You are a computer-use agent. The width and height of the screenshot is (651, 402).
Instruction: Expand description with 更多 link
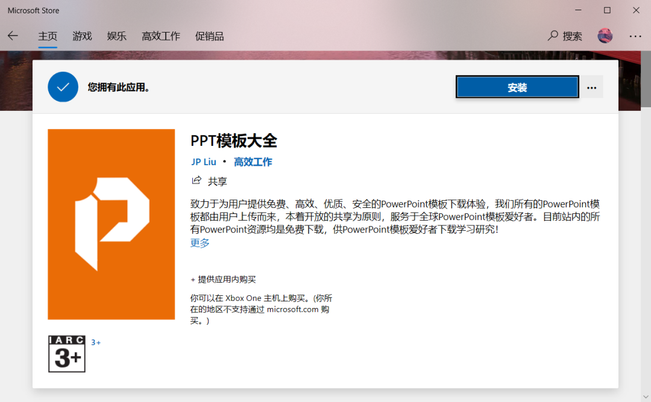pyautogui.click(x=200, y=242)
